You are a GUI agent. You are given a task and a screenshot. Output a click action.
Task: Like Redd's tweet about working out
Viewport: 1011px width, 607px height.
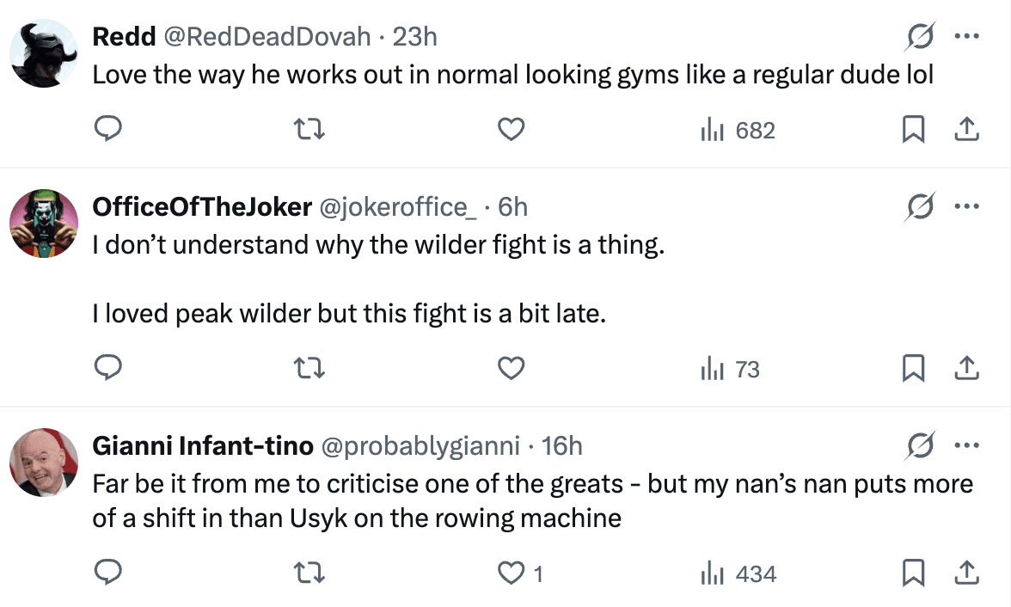tap(511, 127)
